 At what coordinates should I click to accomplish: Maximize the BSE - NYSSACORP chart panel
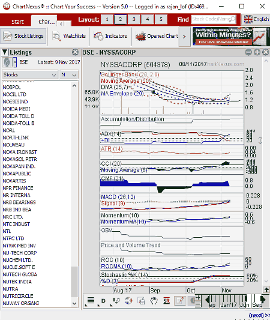257,52
